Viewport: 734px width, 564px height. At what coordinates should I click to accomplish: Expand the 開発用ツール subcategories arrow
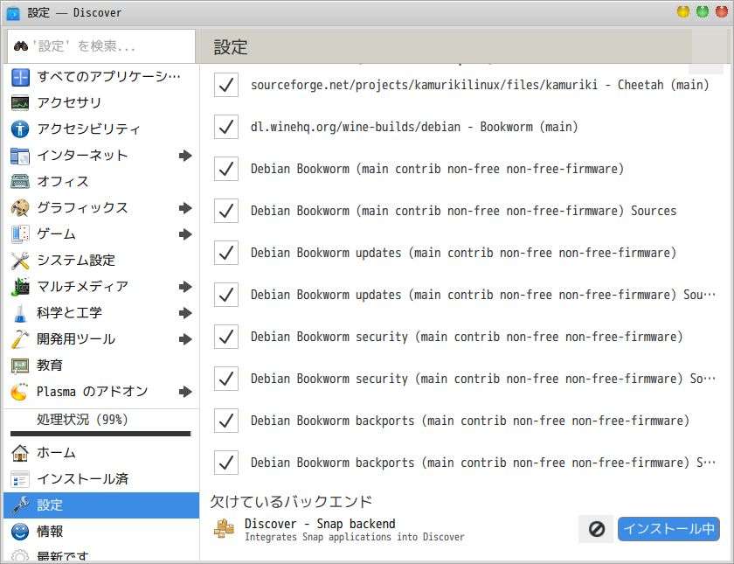[185, 339]
